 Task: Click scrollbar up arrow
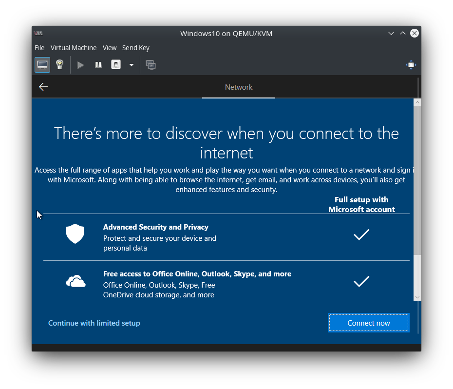coord(417,102)
